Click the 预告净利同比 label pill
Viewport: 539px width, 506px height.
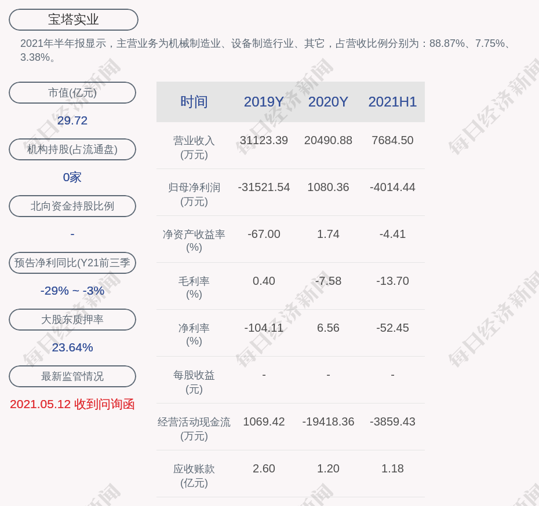click(72, 263)
